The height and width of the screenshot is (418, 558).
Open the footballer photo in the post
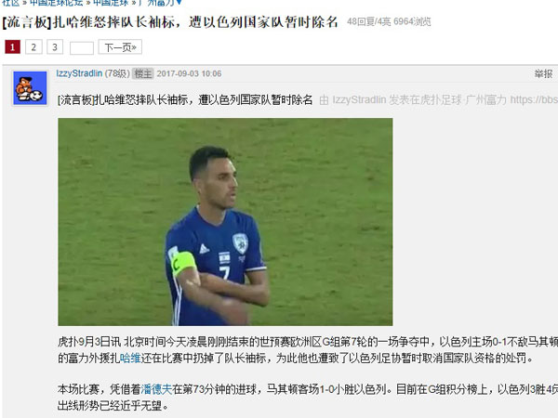[x=225, y=222]
